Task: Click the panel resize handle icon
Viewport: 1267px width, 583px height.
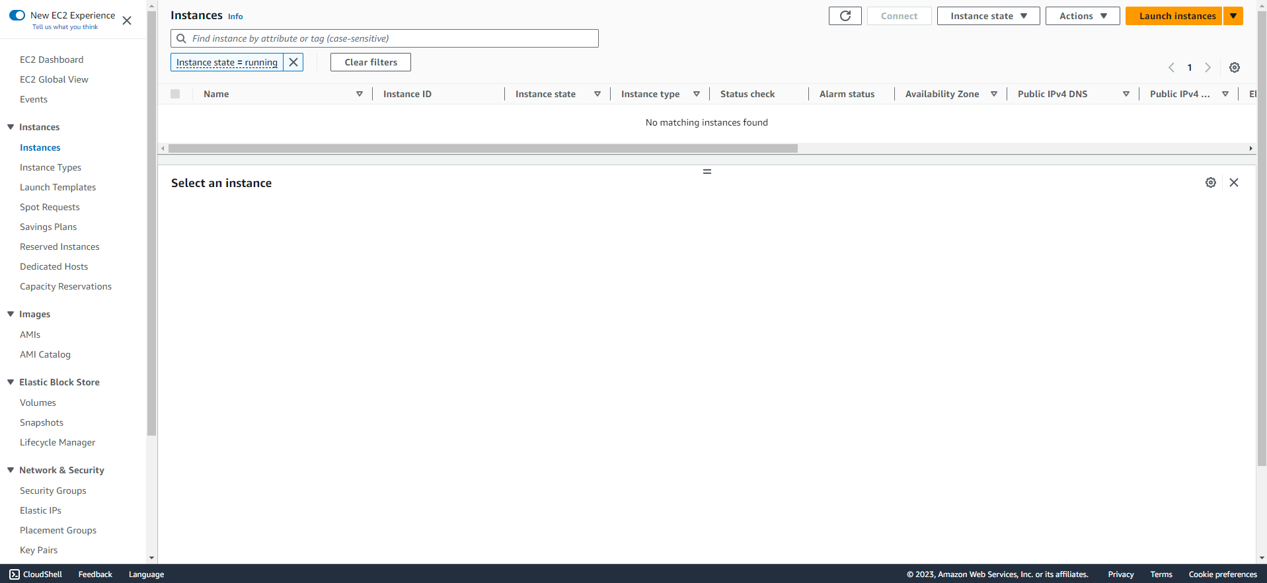Action: 707,172
